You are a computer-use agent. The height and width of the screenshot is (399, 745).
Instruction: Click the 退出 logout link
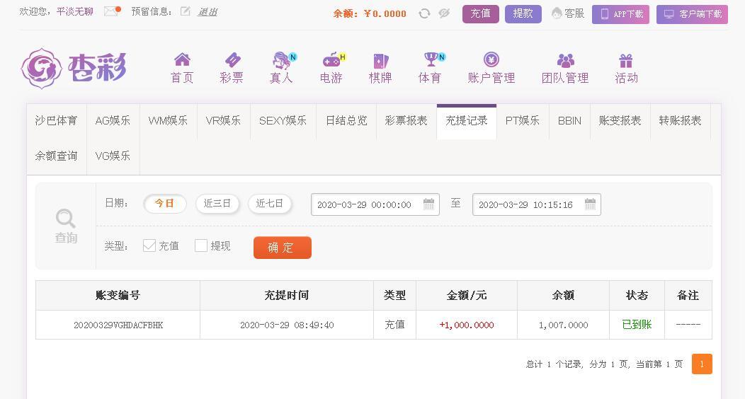207,12
